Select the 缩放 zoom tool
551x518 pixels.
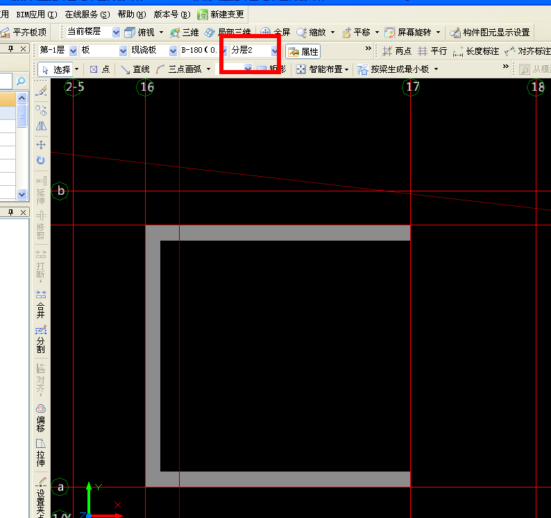point(312,33)
